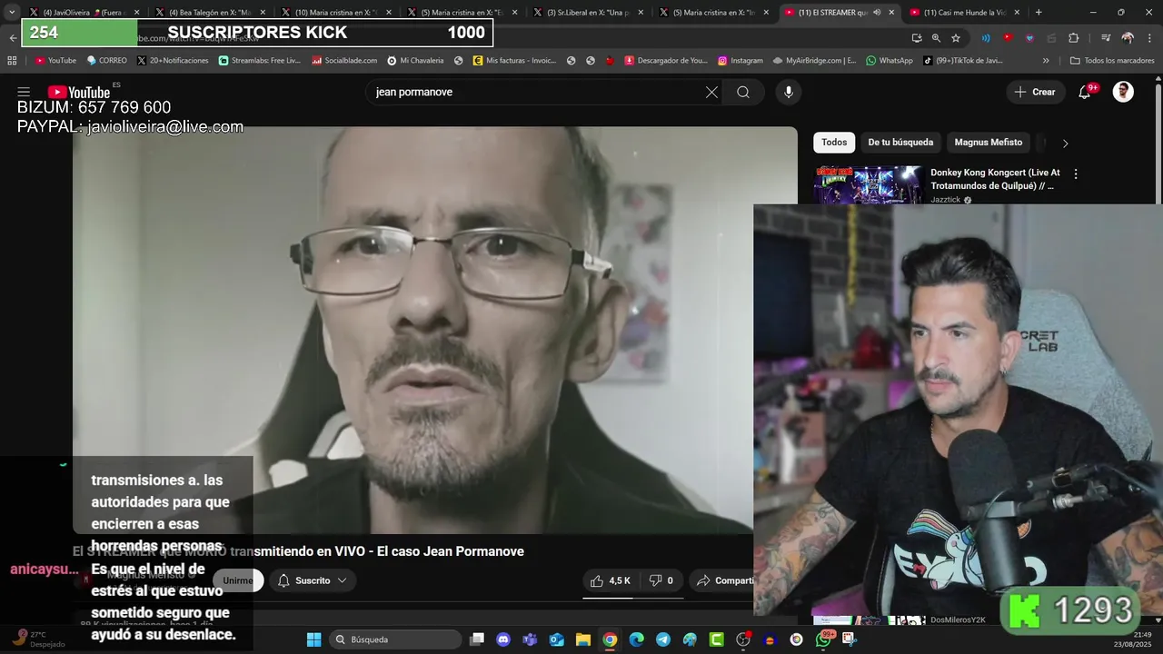Open the CORREO bookmark
The height and width of the screenshot is (654, 1163).
click(x=106, y=61)
